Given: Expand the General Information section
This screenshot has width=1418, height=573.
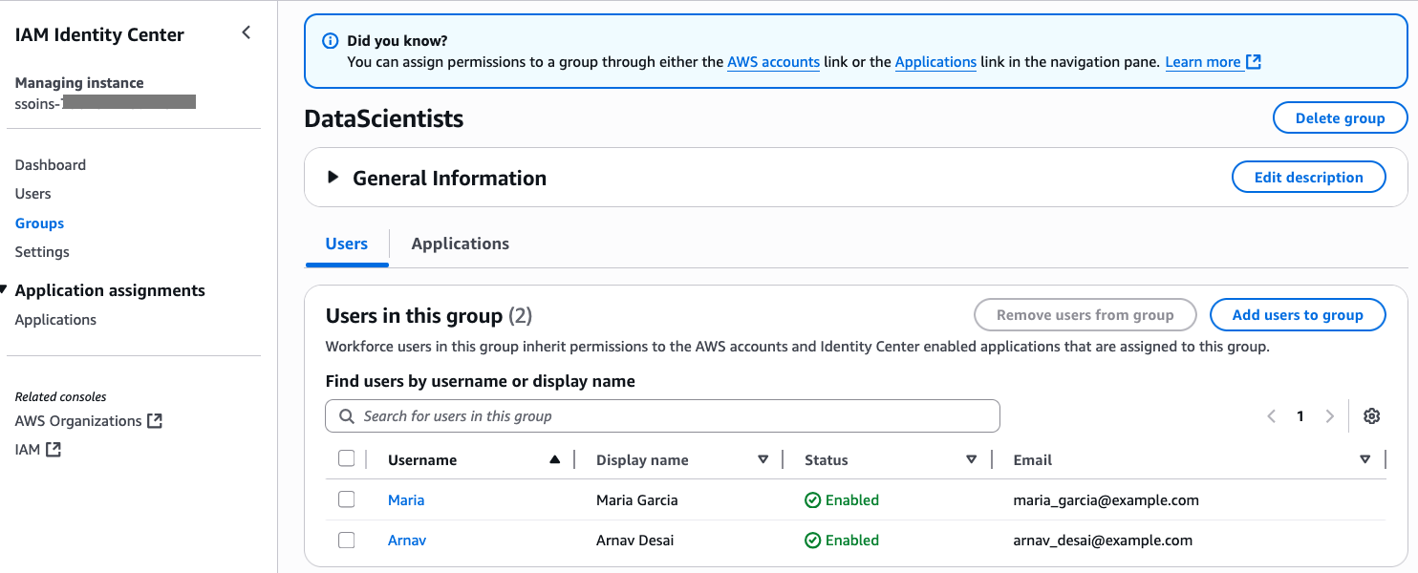Looking at the screenshot, I should tap(333, 178).
